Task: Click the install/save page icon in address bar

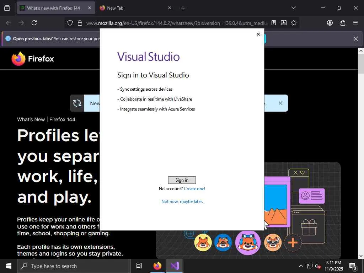Action: coord(283,23)
